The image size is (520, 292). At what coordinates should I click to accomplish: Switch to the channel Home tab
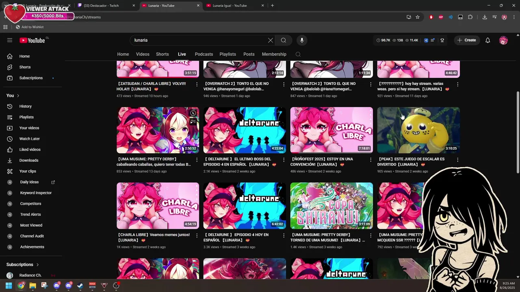(123, 54)
